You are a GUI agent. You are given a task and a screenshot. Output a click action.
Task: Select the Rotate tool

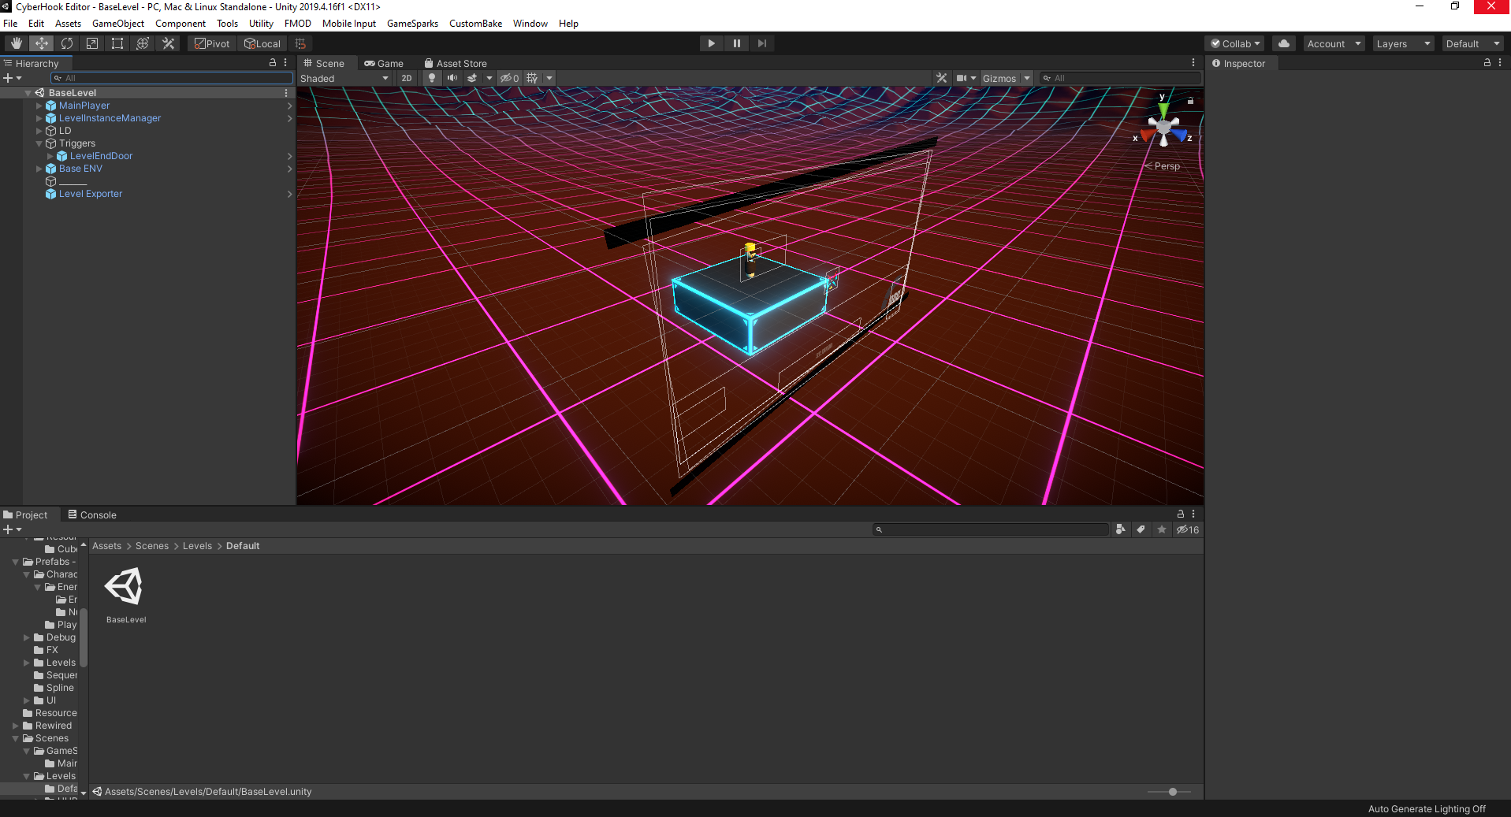(67, 43)
